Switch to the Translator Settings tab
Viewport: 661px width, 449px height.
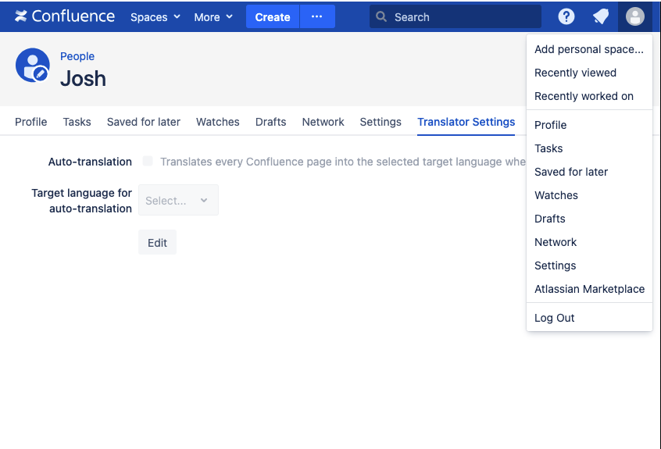[466, 122]
